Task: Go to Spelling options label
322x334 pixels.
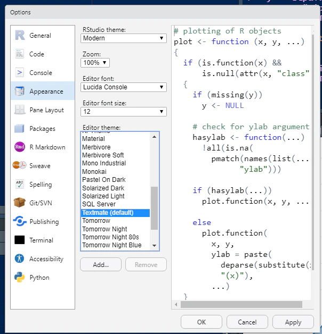Action: pyautogui.click(x=41, y=185)
